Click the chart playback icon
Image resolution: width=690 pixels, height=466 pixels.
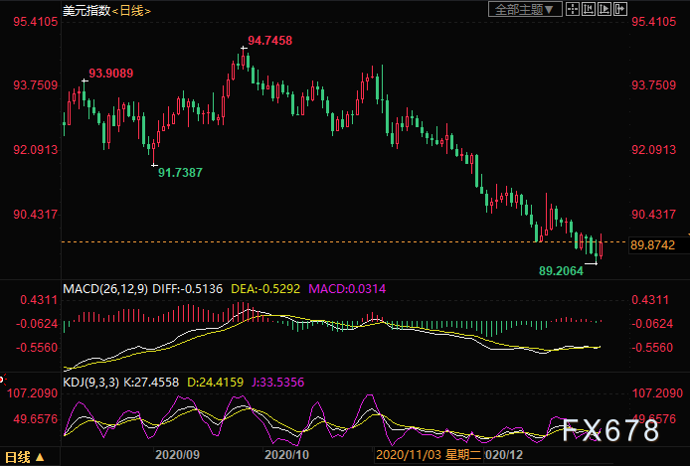click(x=605, y=10)
